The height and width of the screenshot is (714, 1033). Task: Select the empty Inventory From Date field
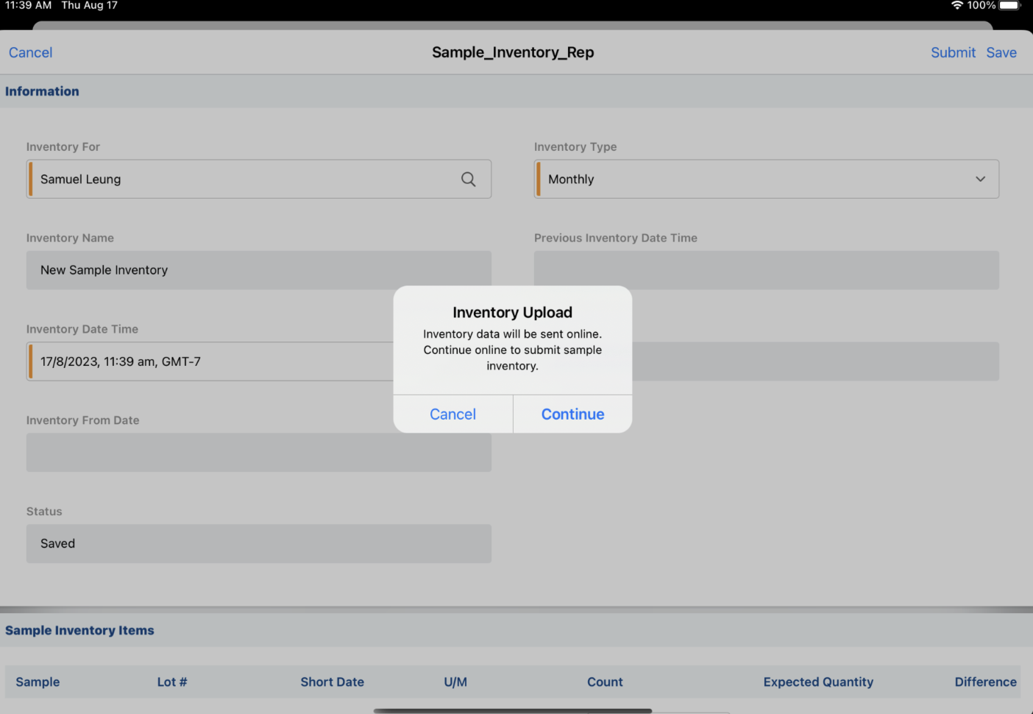coord(258,453)
